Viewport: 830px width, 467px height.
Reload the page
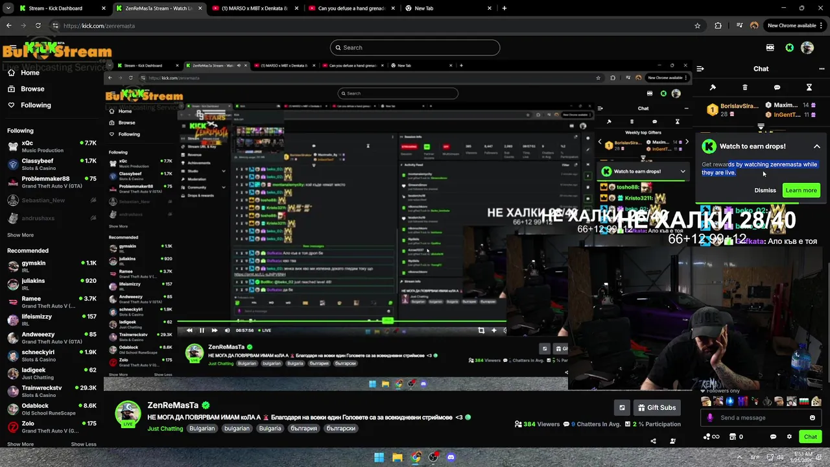point(38,26)
